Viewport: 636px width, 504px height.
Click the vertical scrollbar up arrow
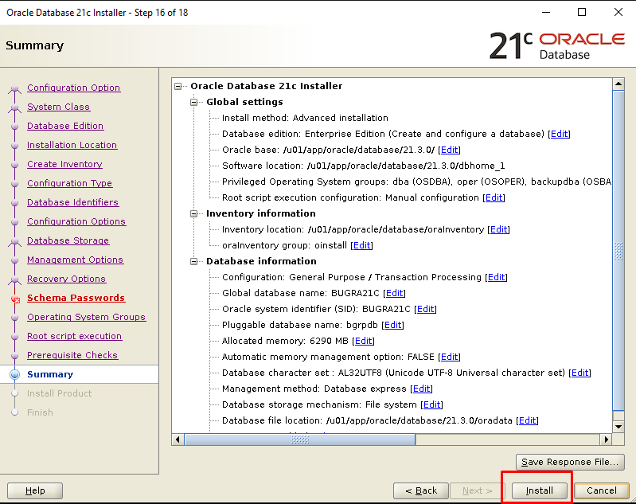click(x=618, y=84)
